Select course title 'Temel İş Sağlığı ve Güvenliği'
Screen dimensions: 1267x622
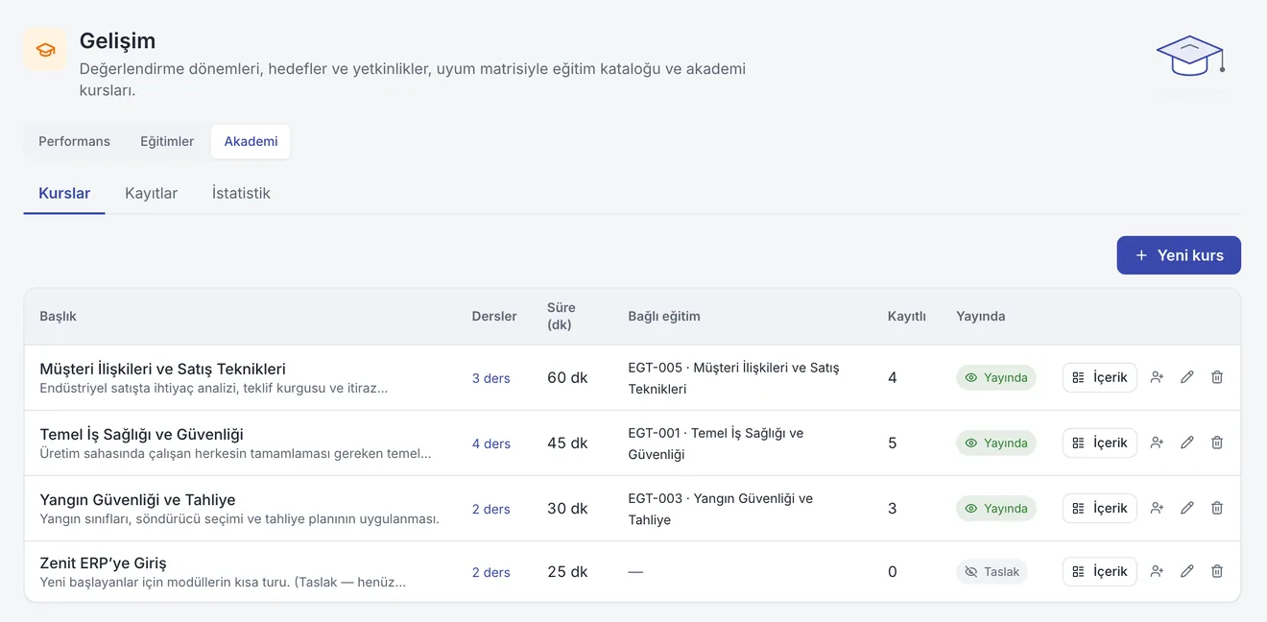point(141,434)
